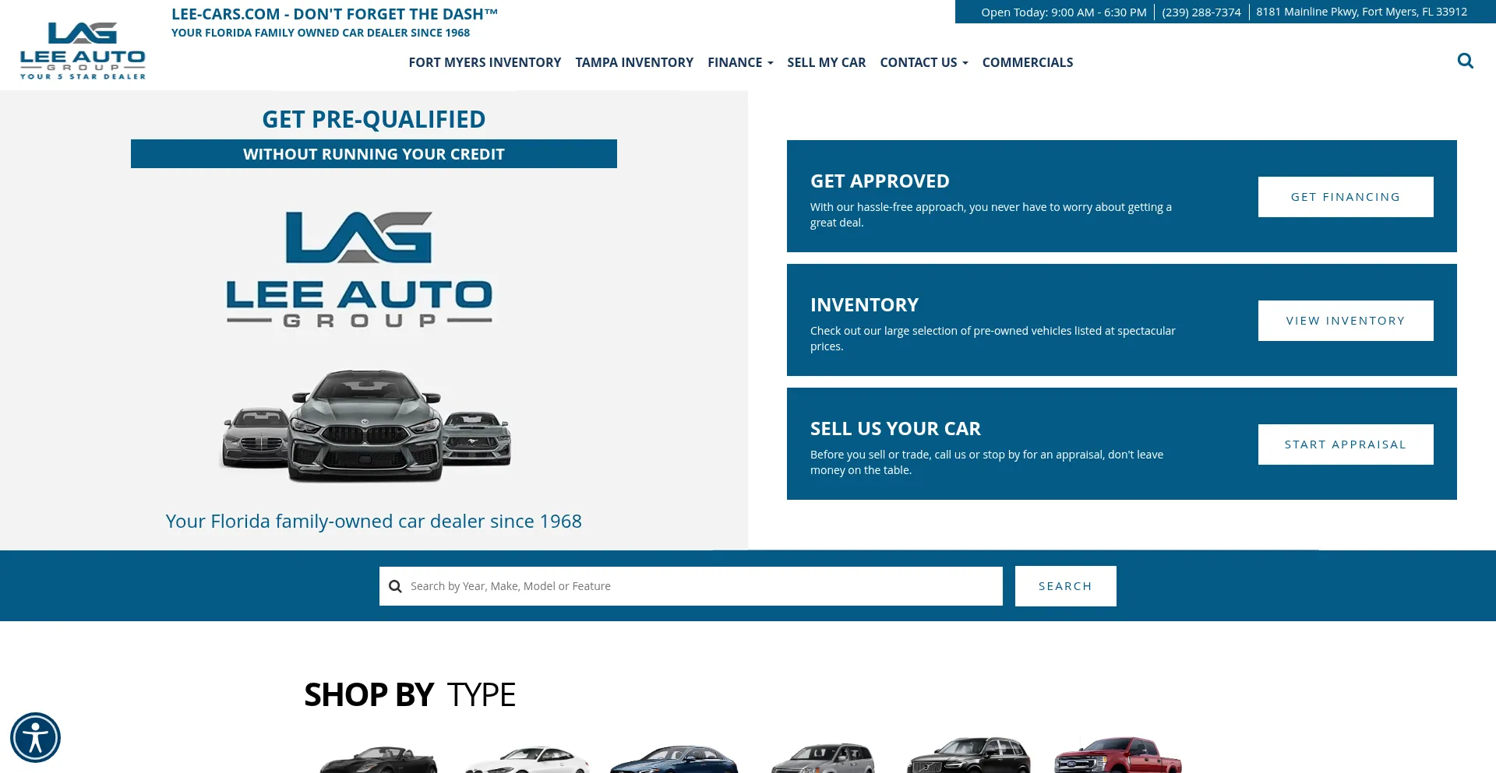Image resolution: width=1496 pixels, height=773 pixels.
Task: Select the blue sedan vehicle type
Action: click(x=674, y=758)
